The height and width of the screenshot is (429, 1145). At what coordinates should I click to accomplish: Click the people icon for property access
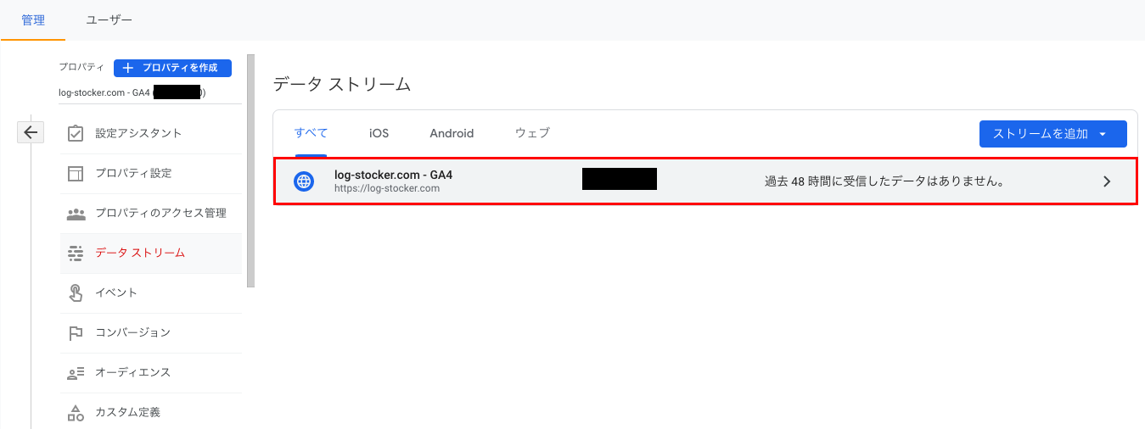76,213
